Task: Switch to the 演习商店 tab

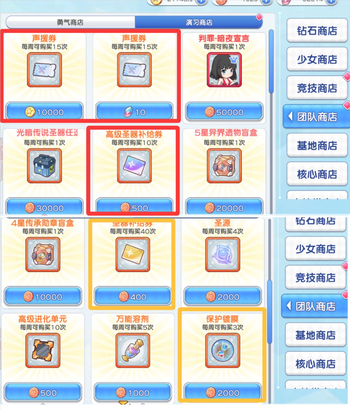Action: (x=199, y=22)
